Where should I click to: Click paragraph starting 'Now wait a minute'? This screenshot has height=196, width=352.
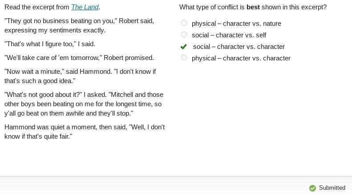(80, 76)
